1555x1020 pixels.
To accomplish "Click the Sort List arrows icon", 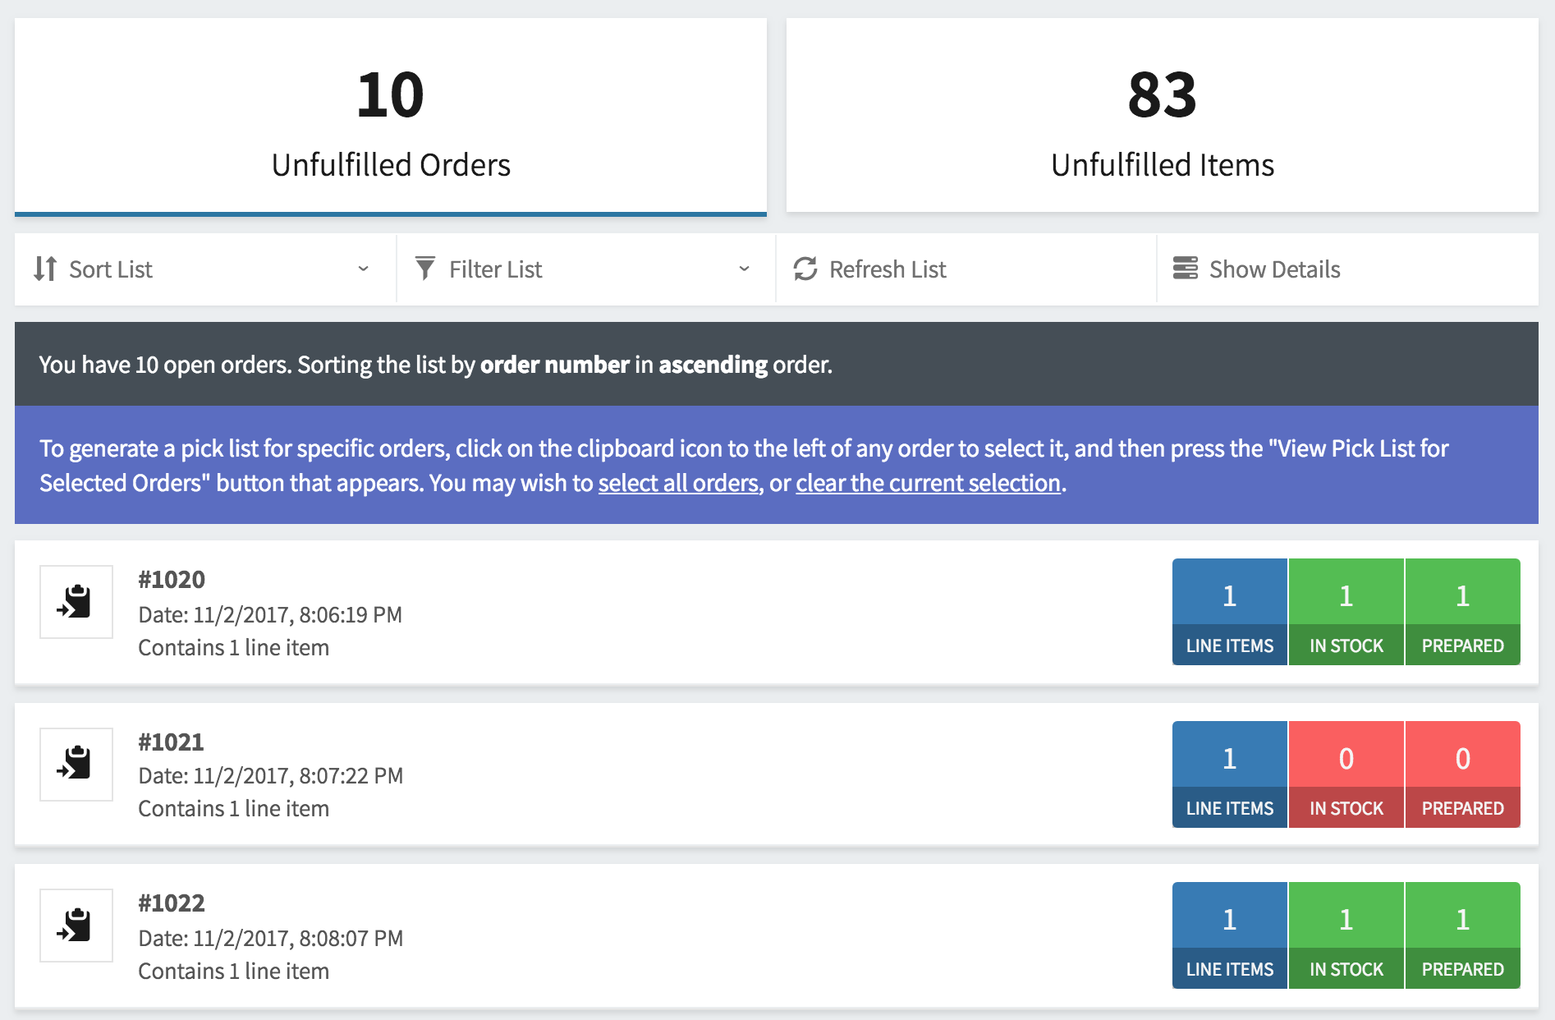I will point(45,269).
